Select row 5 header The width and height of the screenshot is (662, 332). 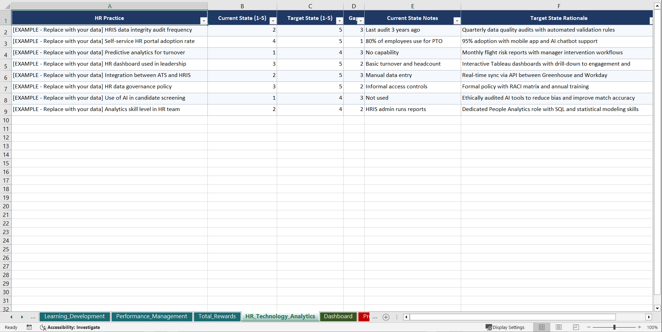(x=6, y=64)
